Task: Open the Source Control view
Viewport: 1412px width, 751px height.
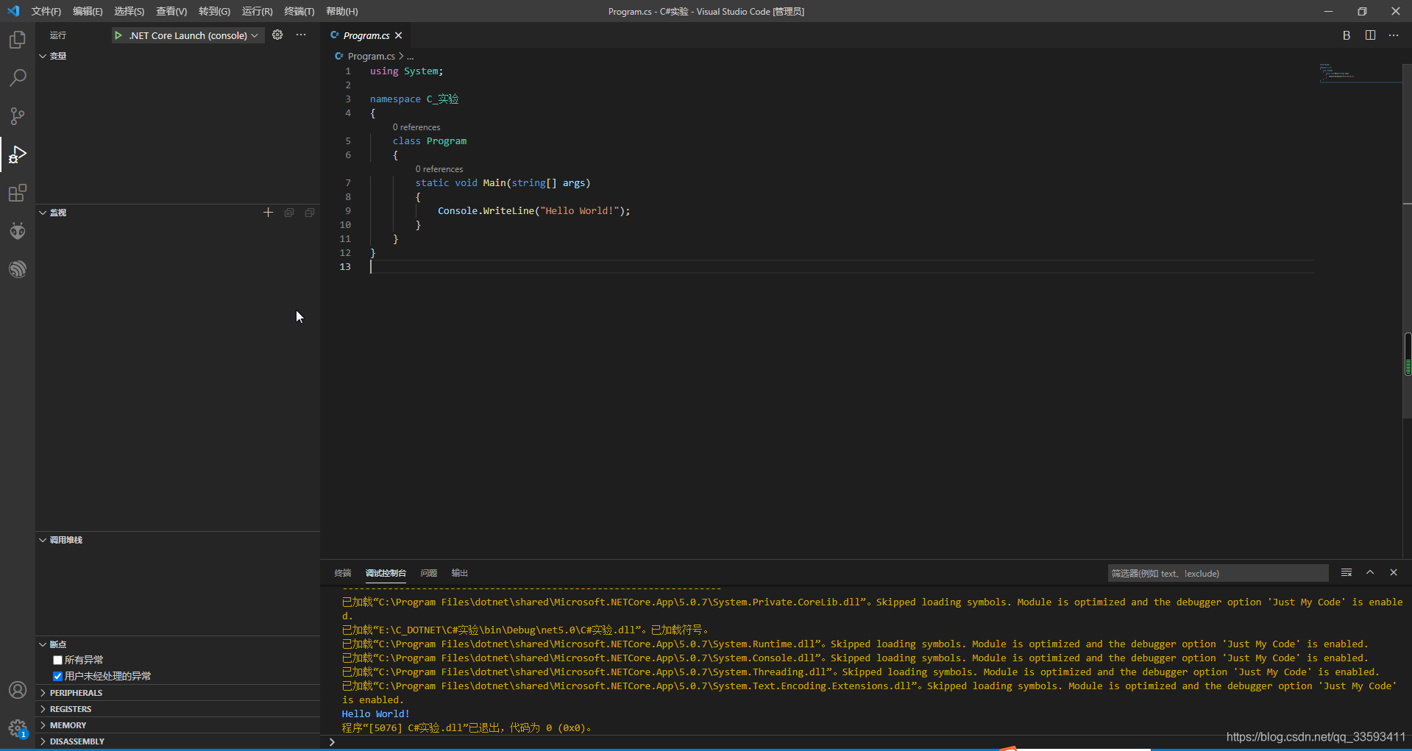Action: tap(18, 116)
